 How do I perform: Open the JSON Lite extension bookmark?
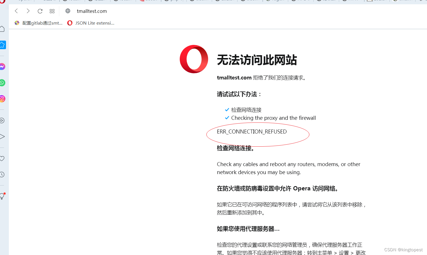pos(91,23)
